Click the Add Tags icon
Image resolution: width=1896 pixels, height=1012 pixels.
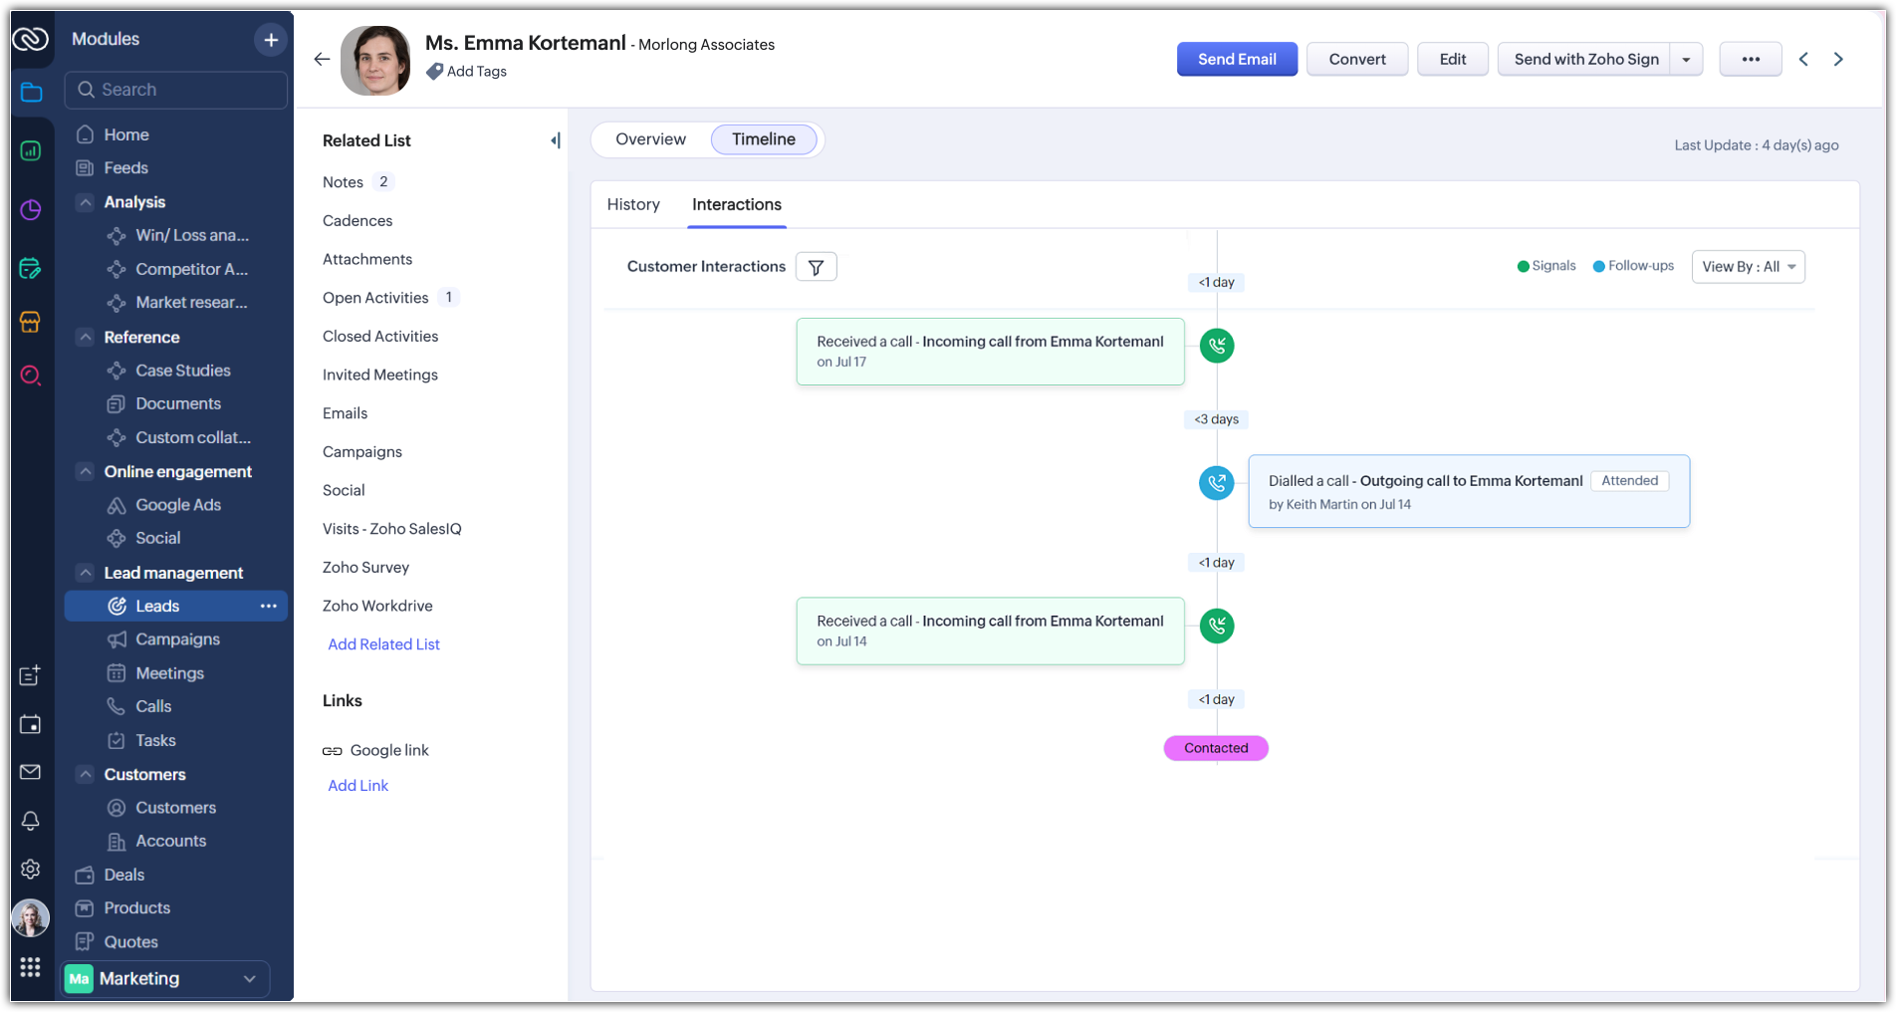434,72
